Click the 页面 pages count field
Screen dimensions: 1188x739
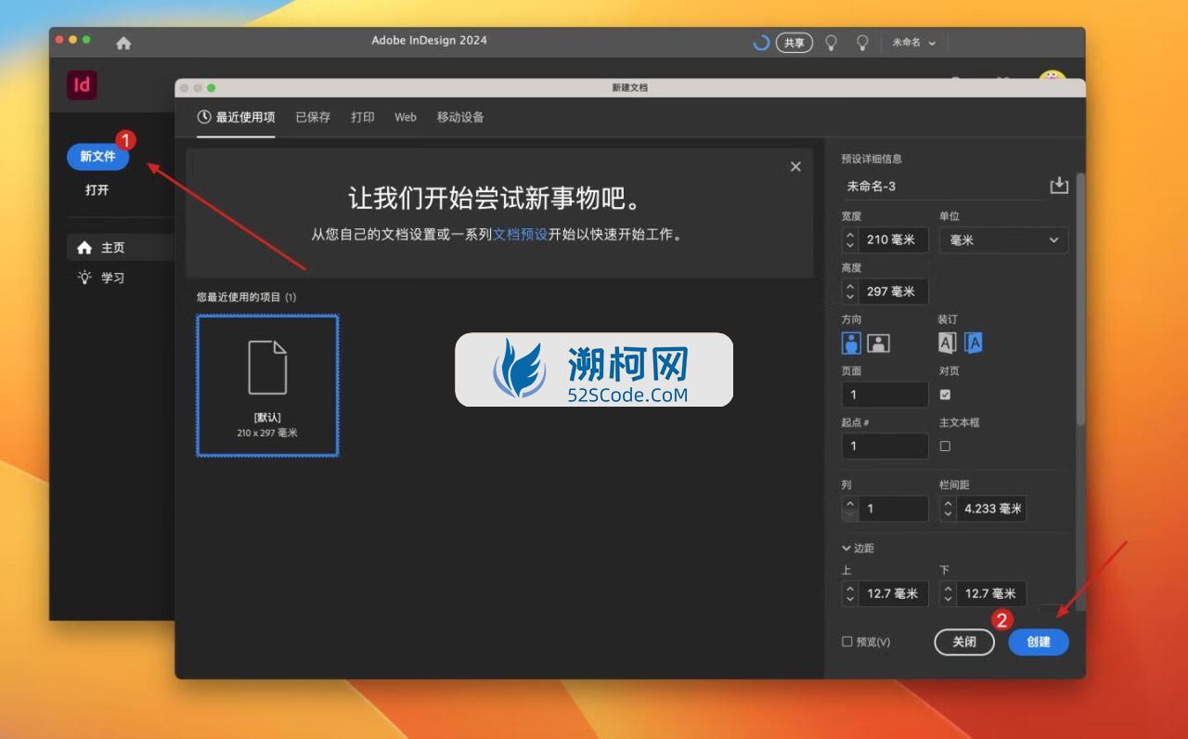(x=885, y=395)
